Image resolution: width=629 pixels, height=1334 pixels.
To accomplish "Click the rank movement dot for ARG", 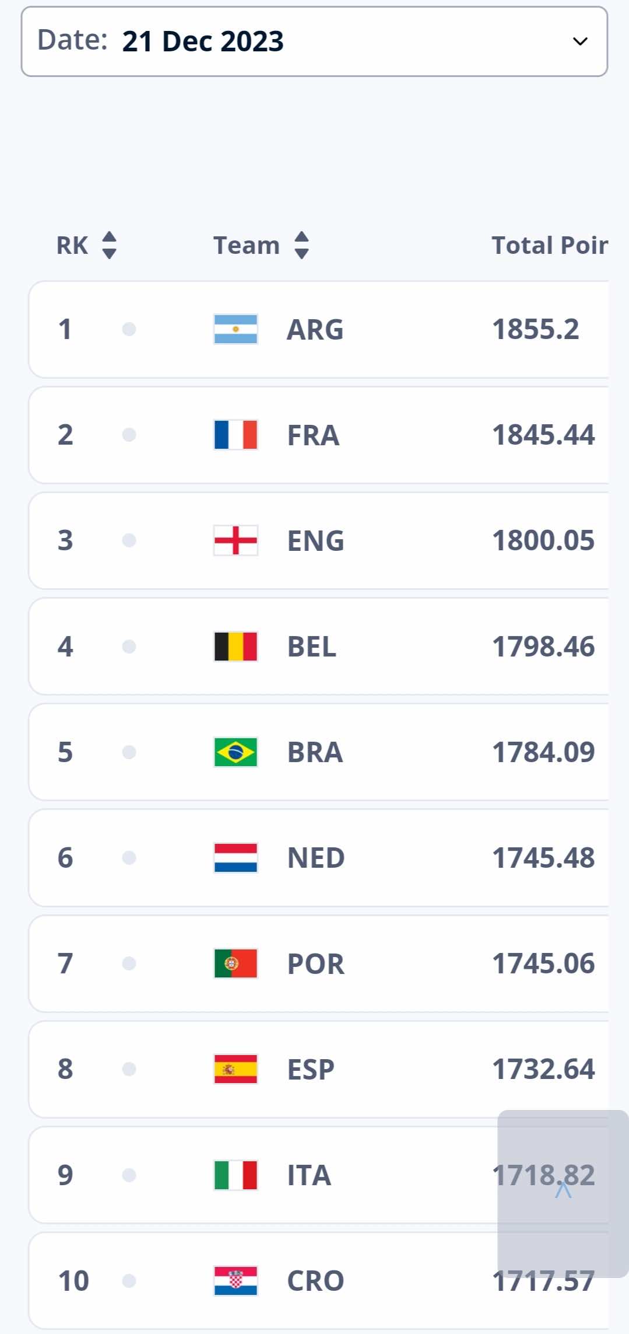I will (x=129, y=329).
